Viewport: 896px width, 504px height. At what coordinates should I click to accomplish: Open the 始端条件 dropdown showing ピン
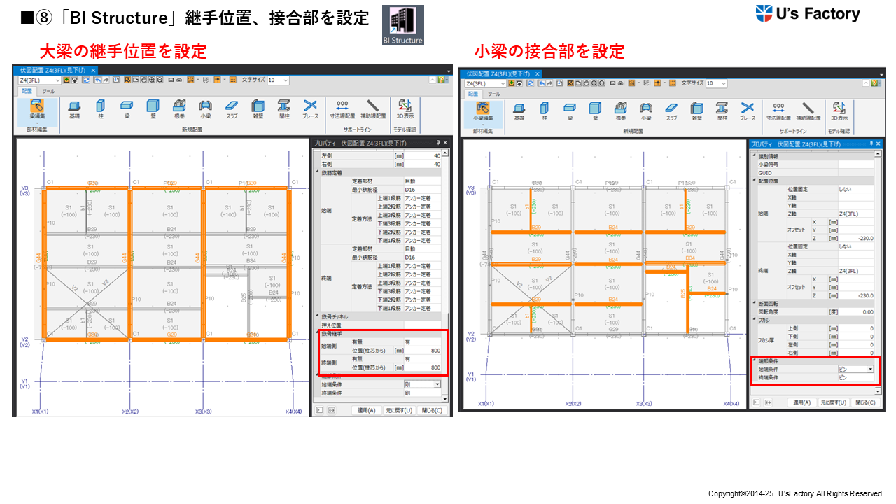[x=871, y=369]
